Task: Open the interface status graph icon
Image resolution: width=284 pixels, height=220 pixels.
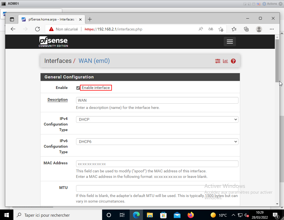Action: click(x=225, y=61)
